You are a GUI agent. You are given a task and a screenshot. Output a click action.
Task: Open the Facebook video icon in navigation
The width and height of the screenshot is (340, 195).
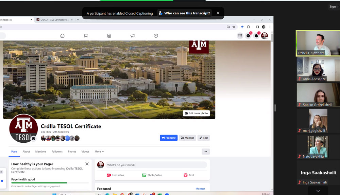pos(156,36)
